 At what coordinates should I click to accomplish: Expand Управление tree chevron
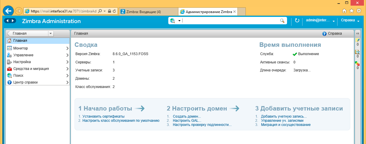pos(67,55)
